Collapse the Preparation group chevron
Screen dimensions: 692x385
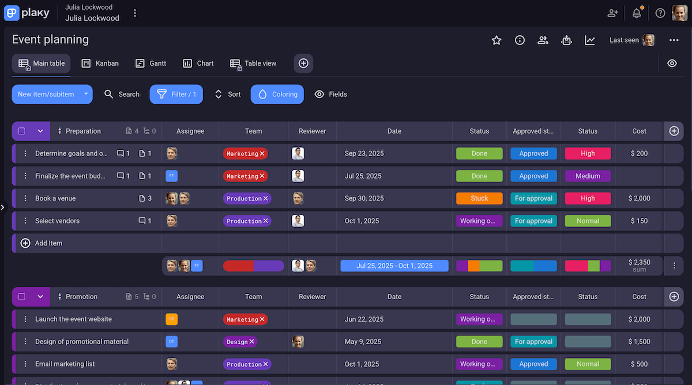[x=40, y=131]
